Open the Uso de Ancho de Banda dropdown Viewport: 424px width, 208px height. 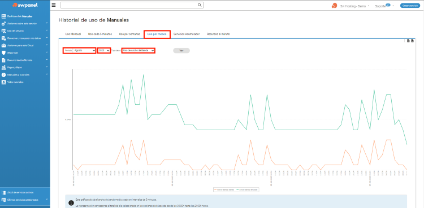coord(138,50)
